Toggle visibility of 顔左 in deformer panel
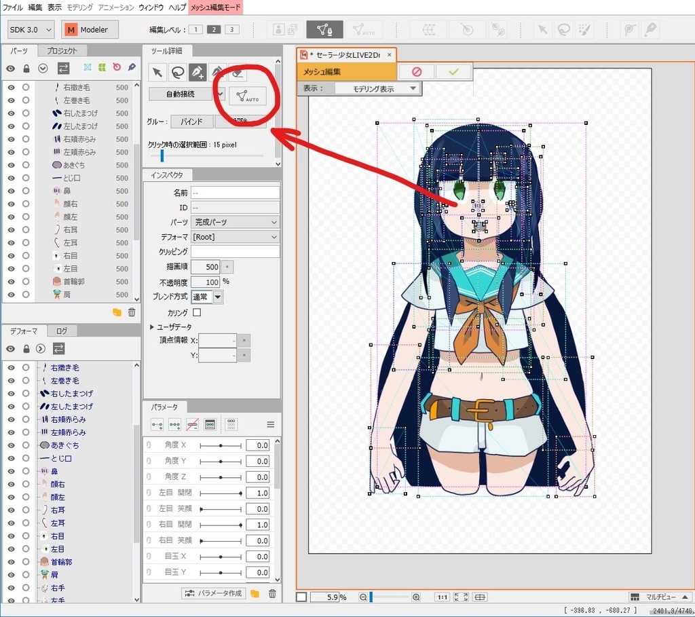 (11, 497)
